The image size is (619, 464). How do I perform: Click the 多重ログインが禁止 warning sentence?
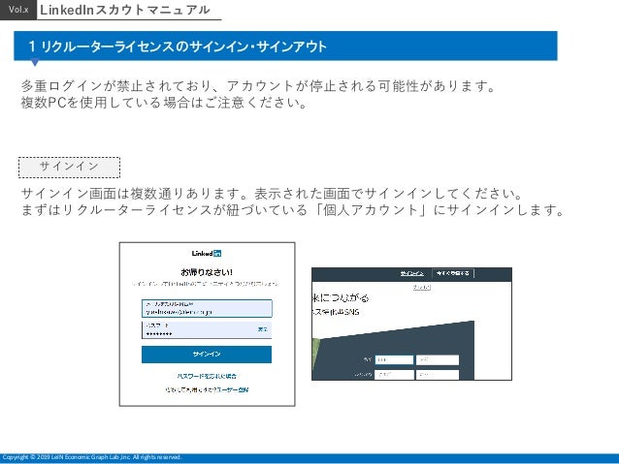258,86
